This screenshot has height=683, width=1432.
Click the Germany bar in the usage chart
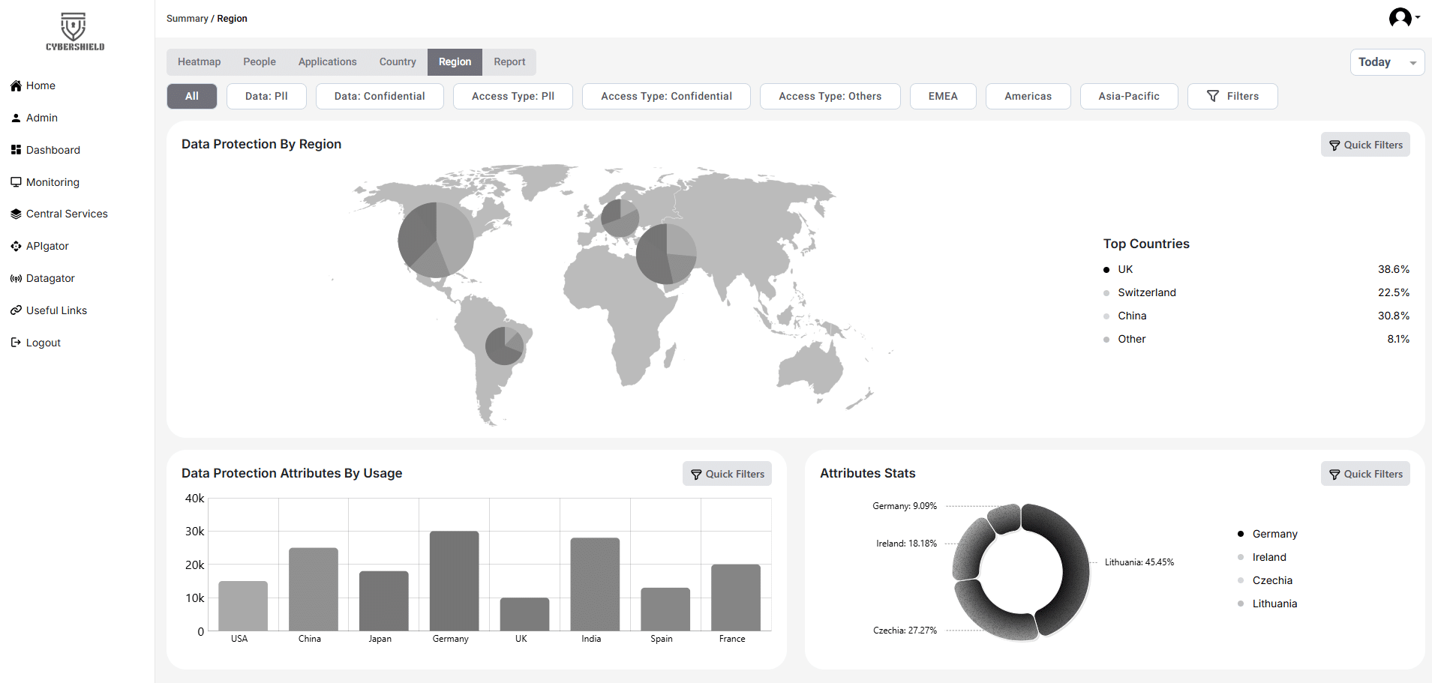(454, 581)
